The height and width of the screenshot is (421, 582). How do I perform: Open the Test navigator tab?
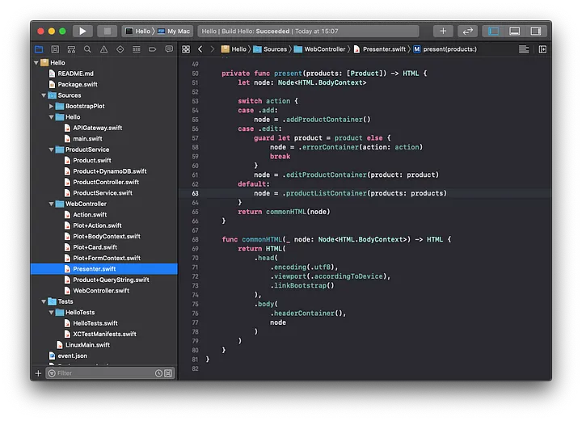(120, 49)
